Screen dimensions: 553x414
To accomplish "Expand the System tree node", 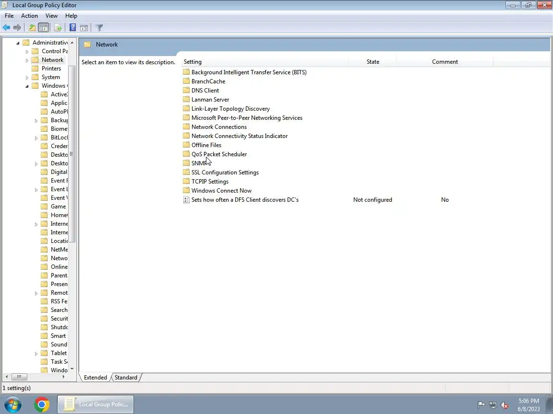I will (x=27, y=78).
